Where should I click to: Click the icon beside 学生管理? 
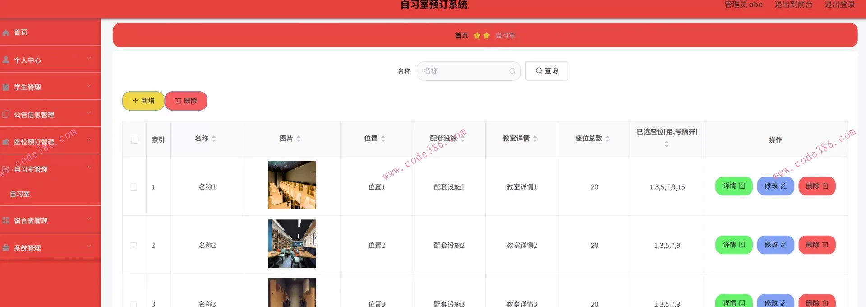[6, 87]
